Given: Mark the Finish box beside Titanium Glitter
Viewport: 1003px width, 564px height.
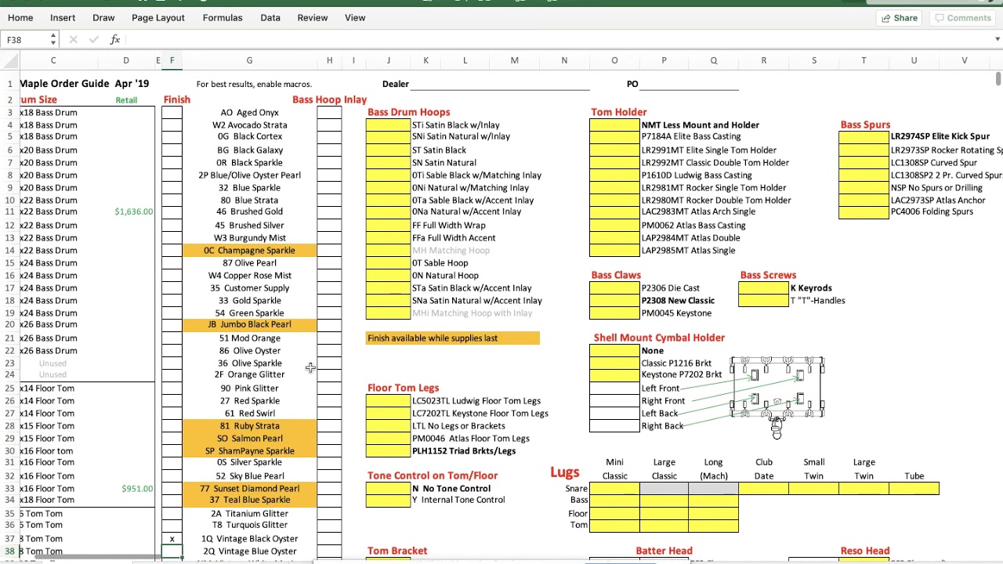Looking at the screenshot, I should point(172,514).
